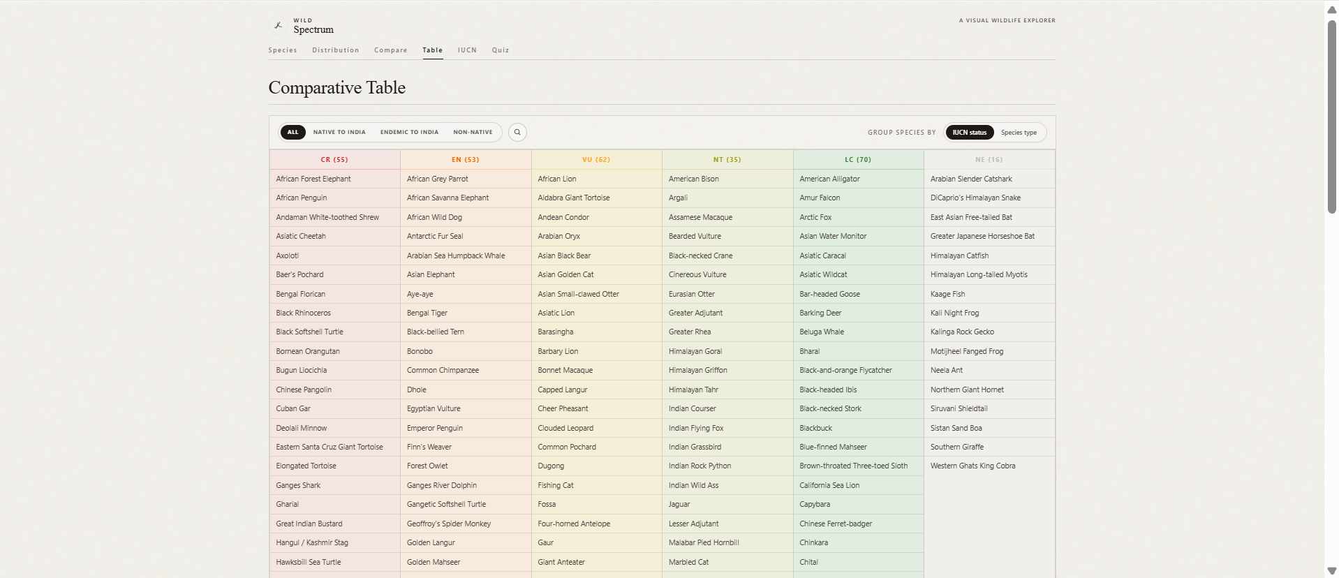Select Emperor Penguin cell
The image size is (1339, 578).
466,428
